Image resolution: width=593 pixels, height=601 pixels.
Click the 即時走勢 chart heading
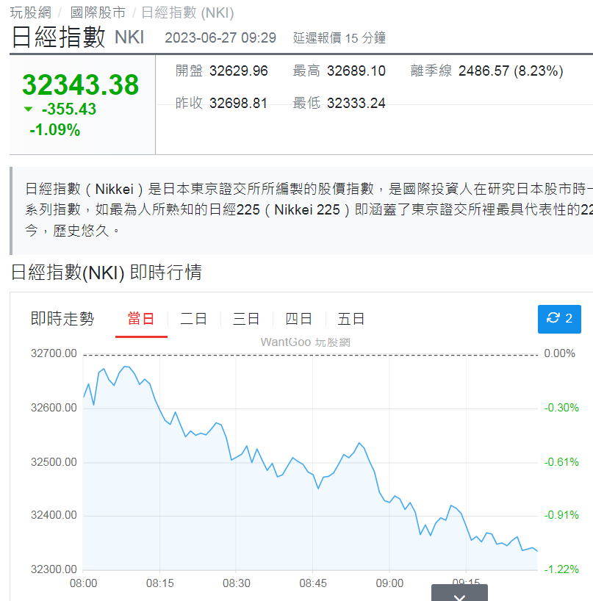[62, 319]
